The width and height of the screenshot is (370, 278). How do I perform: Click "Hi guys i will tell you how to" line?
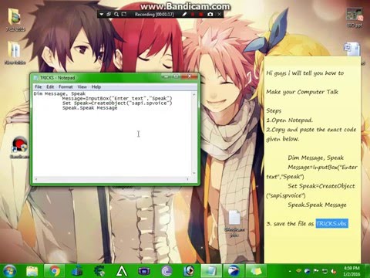[305, 73]
